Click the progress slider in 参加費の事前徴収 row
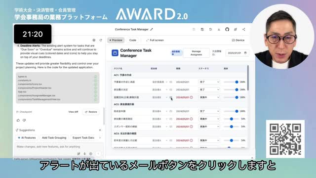316x178 pixels. coord(231,119)
